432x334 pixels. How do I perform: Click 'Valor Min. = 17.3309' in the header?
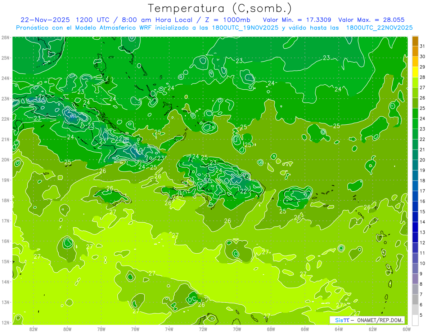297,20
